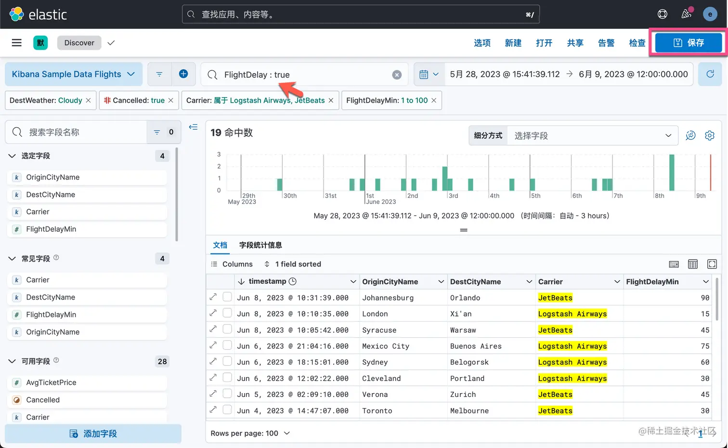Switch to the 文档 tab

click(x=220, y=245)
